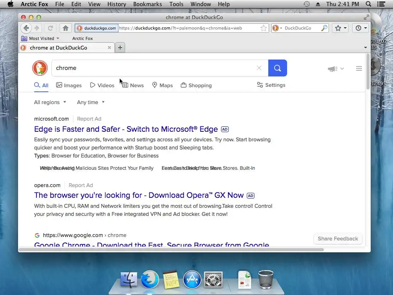Image resolution: width=393 pixels, height=295 pixels.
Task: Open the File menu
Action: pos(59,4)
